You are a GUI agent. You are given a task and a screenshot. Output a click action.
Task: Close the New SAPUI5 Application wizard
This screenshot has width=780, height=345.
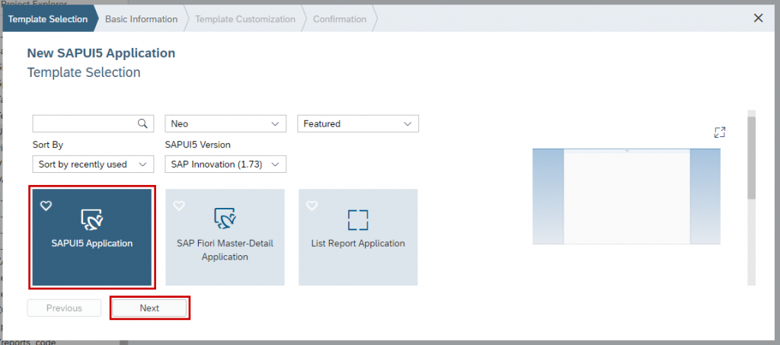pyautogui.click(x=758, y=18)
